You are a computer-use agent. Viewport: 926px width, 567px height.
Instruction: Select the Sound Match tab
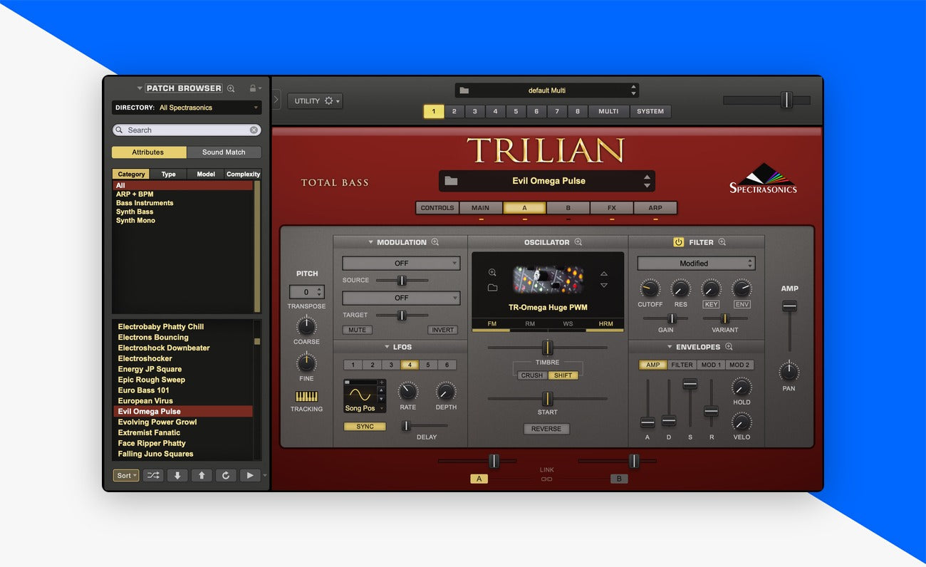coord(224,152)
